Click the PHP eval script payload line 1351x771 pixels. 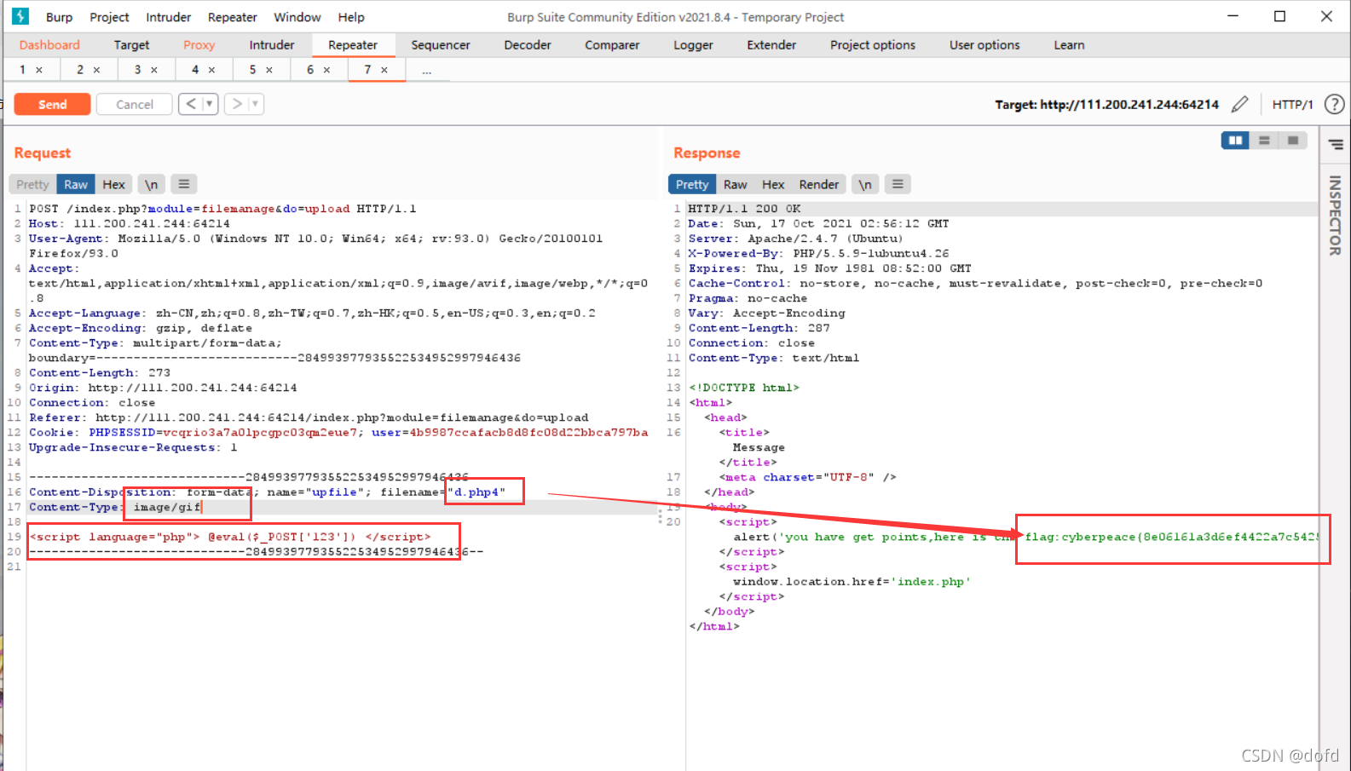[x=230, y=538]
